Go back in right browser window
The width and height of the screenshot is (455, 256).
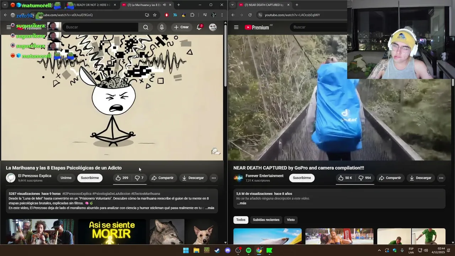coord(233,15)
